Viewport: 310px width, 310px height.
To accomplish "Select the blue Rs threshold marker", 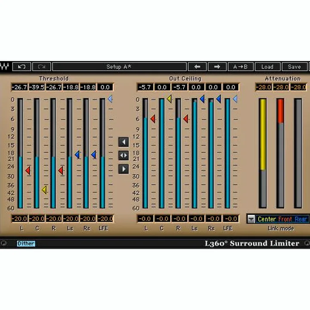I will 94,155.
